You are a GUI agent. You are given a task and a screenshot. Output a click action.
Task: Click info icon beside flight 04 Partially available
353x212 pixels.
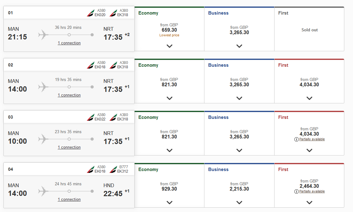coord(297,192)
